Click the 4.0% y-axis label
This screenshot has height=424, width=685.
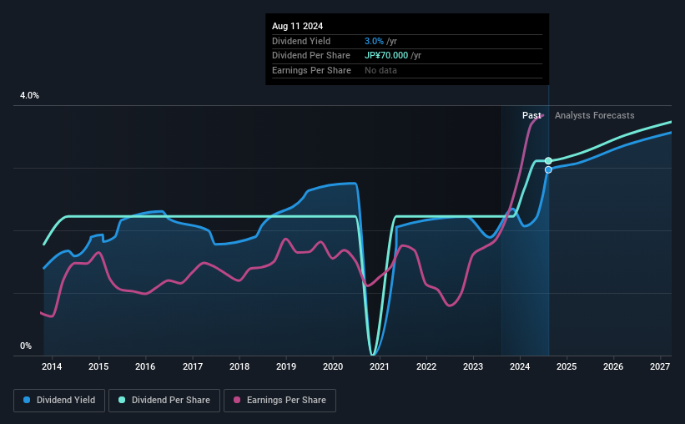point(29,96)
